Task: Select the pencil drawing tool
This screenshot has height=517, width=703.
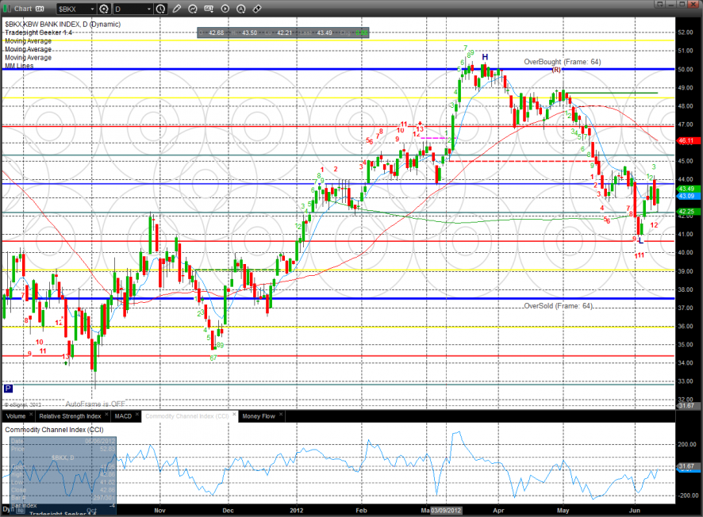Action: click(176, 9)
